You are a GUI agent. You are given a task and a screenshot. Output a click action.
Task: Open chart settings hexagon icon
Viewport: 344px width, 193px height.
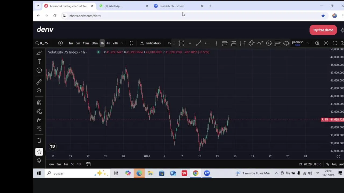pos(326,43)
